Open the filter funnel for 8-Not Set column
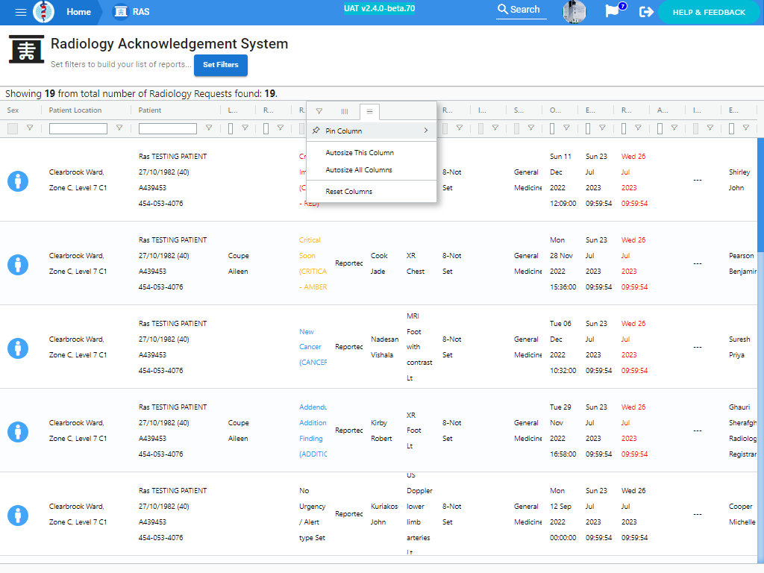 [x=460, y=128]
